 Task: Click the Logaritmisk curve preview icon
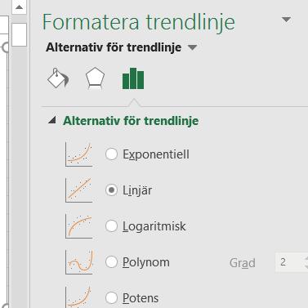[x=78, y=226]
